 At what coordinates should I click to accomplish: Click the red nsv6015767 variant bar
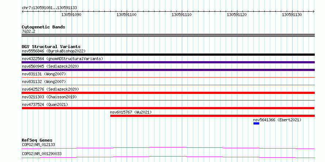point(213,116)
